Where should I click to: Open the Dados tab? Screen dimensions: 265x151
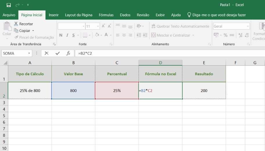pyautogui.click(x=125, y=15)
